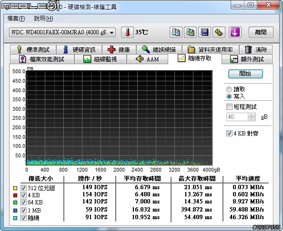Click the floppy disk save icon

(204, 32)
